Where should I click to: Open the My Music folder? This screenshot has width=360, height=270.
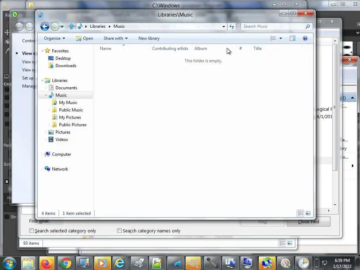(x=68, y=103)
